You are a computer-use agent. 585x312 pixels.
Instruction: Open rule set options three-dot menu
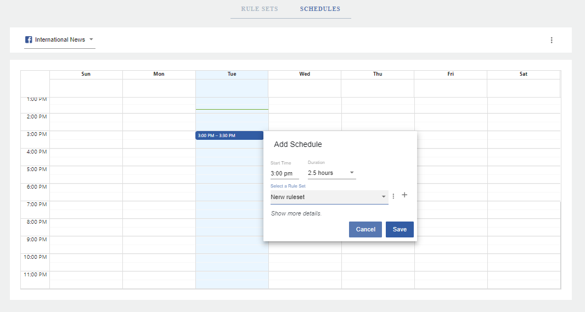tap(393, 196)
